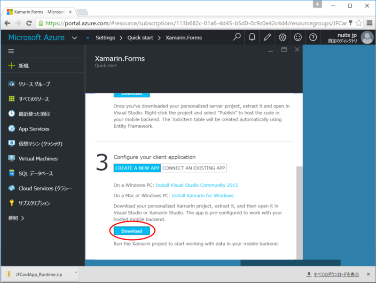Select the Xamarin.Forms browser tab
This screenshot has height=283, width=376.
tap(39, 12)
